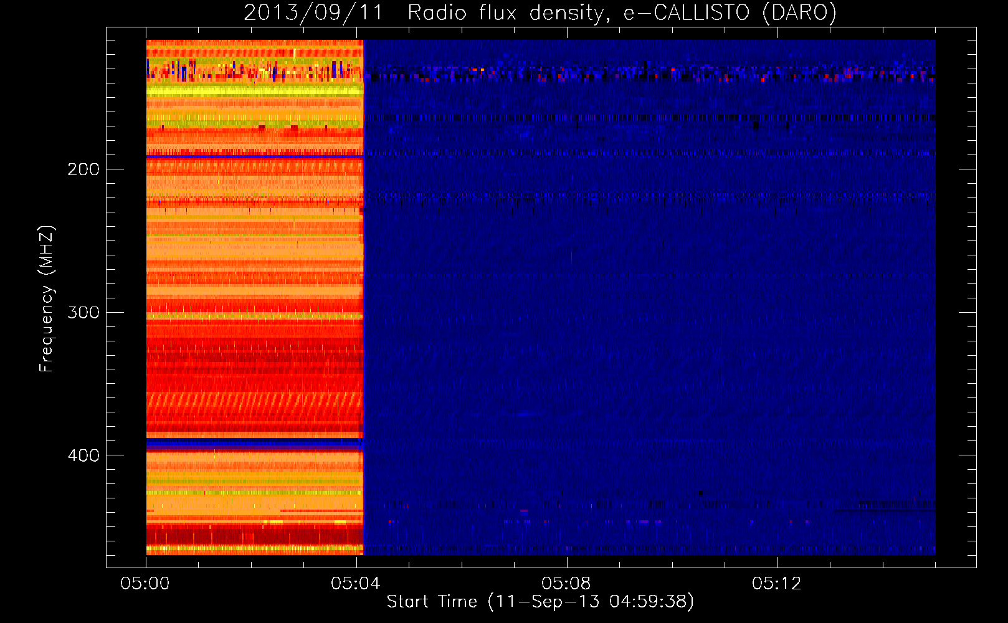Click the '05:08' time tick label

[x=566, y=583]
